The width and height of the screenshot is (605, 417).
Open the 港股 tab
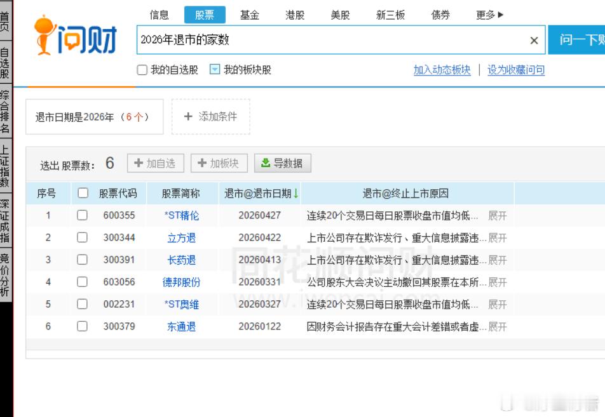click(x=295, y=15)
